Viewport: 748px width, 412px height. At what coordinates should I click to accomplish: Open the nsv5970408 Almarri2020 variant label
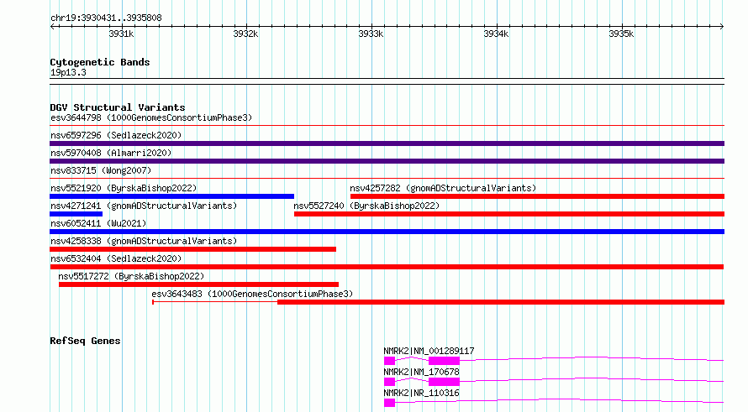[111, 153]
